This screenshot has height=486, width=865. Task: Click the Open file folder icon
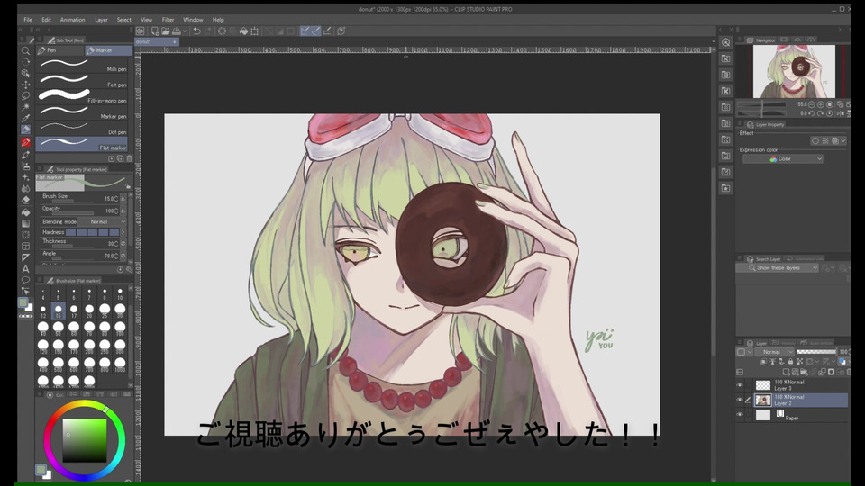pos(166,31)
